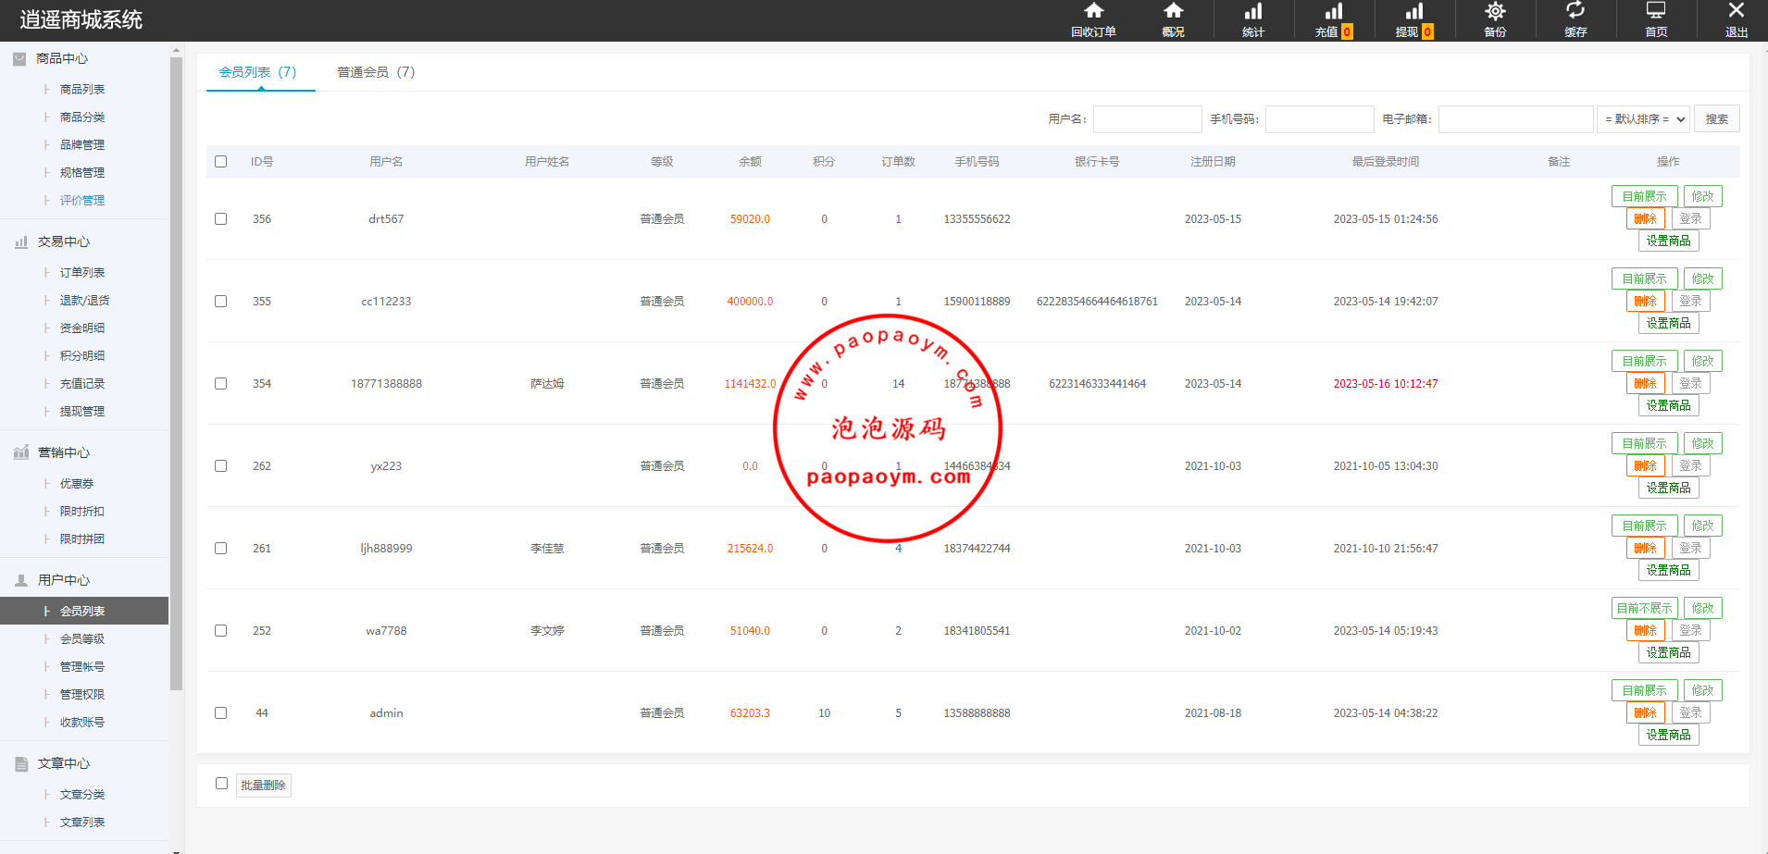Collapse the 商品中心 sidebar section
The image size is (1768, 854).
[61, 58]
